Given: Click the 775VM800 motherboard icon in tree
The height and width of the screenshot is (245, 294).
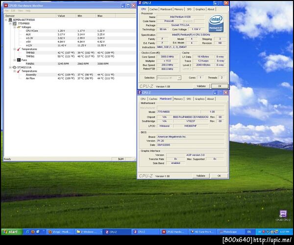Looking at the screenshot, I should pyautogui.click(x=14, y=23).
